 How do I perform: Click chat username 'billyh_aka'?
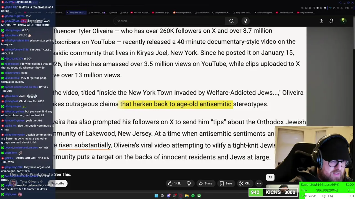[x=11, y=194]
